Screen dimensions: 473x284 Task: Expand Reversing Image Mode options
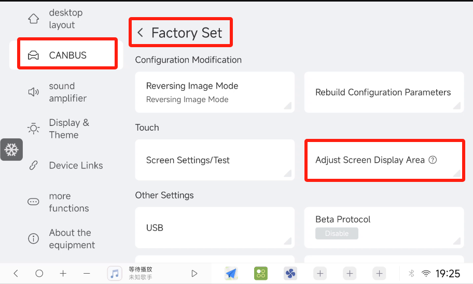215,92
